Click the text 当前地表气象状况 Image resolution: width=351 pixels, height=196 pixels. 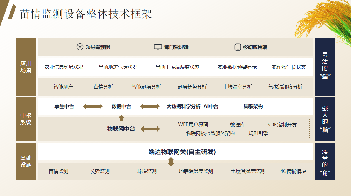(118, 67)
